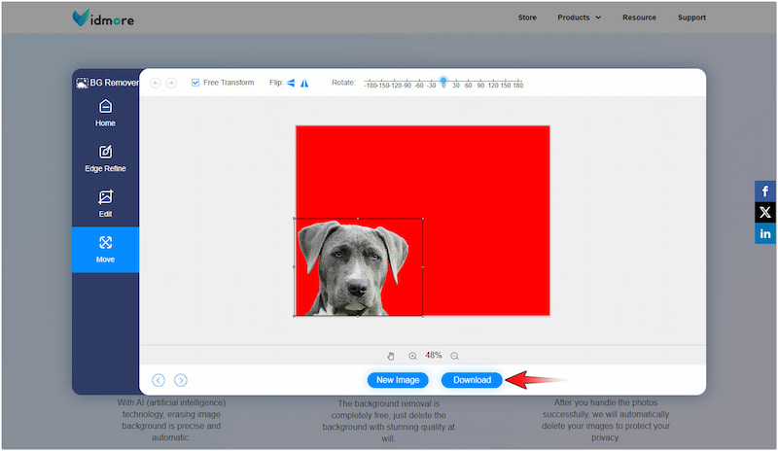
Task: Click the undo arrow in top toolbar
Action: pyautogui.click(x=156, y=83)
